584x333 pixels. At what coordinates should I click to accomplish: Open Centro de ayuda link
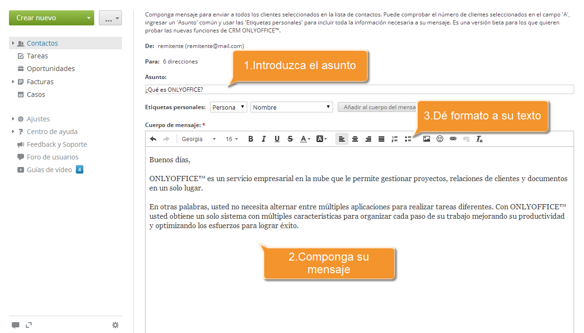(x=52, y=132)
